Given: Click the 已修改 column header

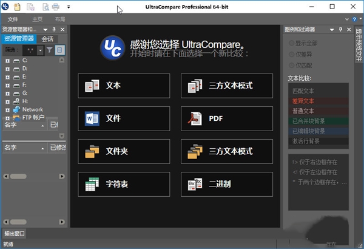Looking at the screenshot, I should pos(58,148).
